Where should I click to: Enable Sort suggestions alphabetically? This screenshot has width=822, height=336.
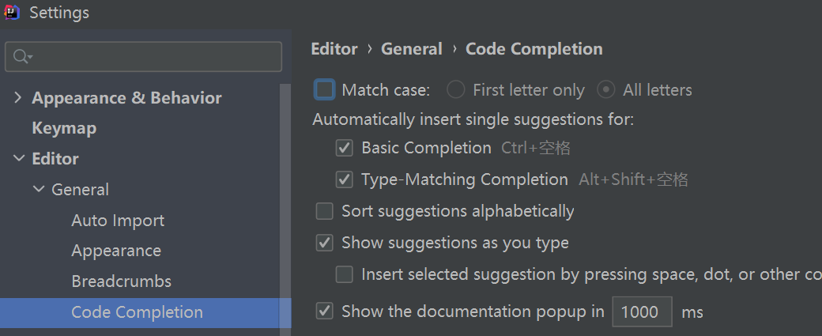(324, 211)
